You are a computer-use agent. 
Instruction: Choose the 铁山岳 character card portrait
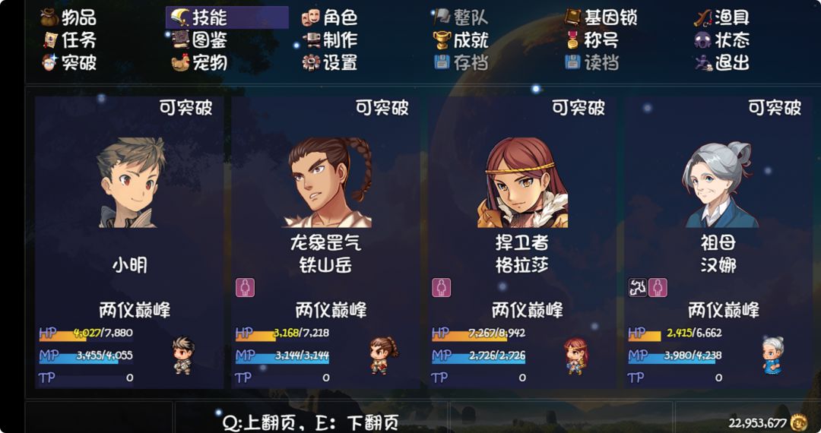click(327, 182)
